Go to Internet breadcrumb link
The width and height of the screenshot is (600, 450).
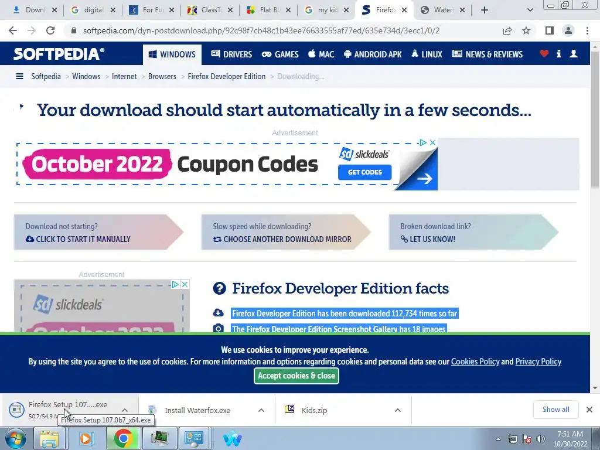pos(124,77)
